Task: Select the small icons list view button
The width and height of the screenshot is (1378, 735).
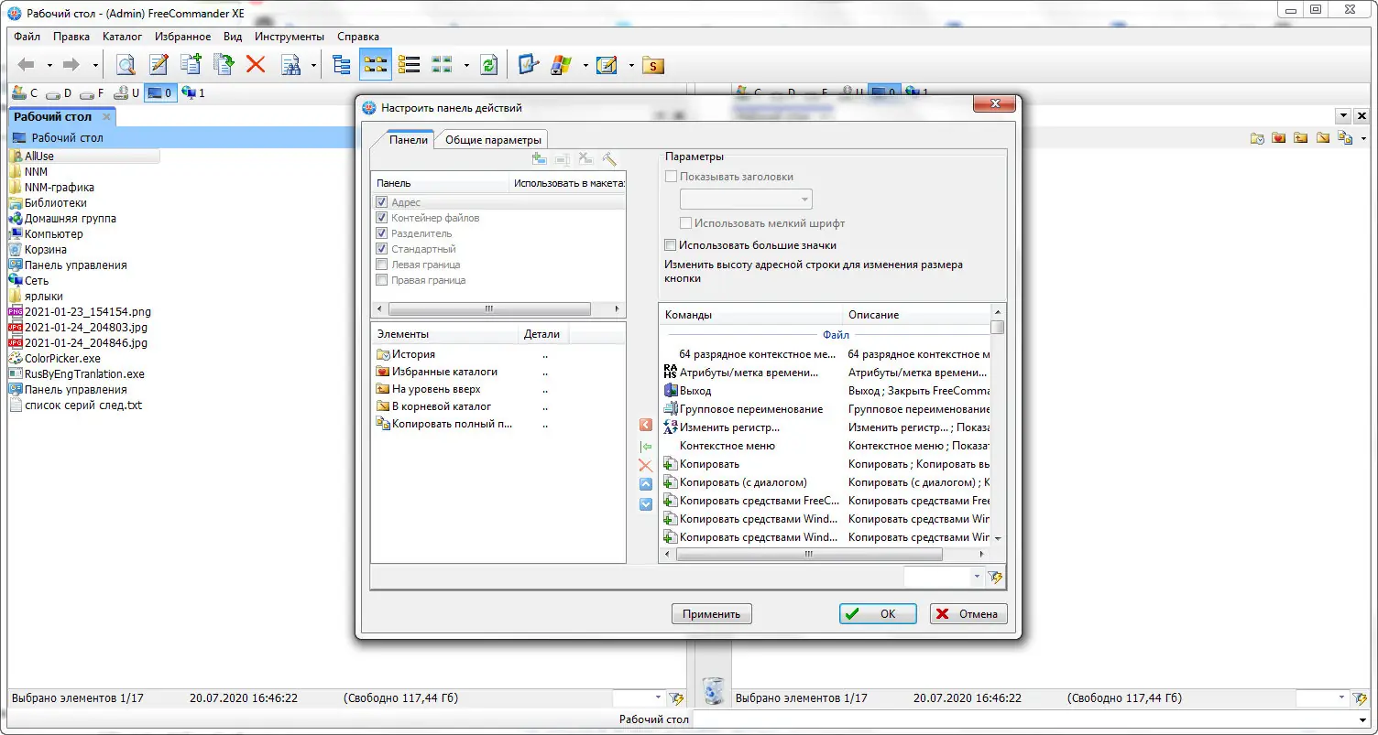Action: pyautogui.click(x=376, y=65)
